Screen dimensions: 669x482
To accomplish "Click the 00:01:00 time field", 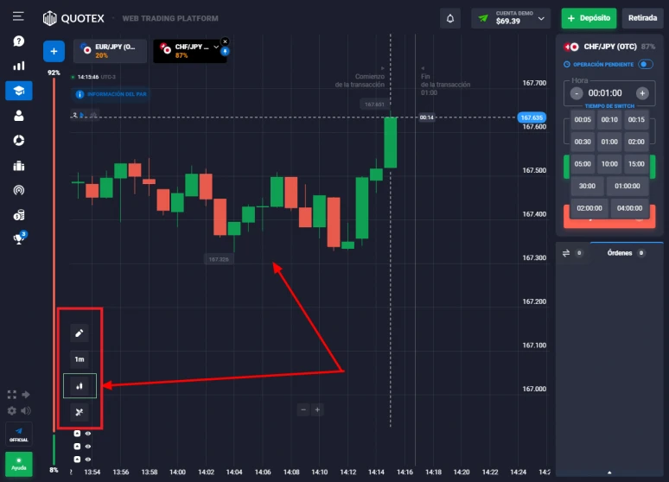I will click(x=605, y=93).
